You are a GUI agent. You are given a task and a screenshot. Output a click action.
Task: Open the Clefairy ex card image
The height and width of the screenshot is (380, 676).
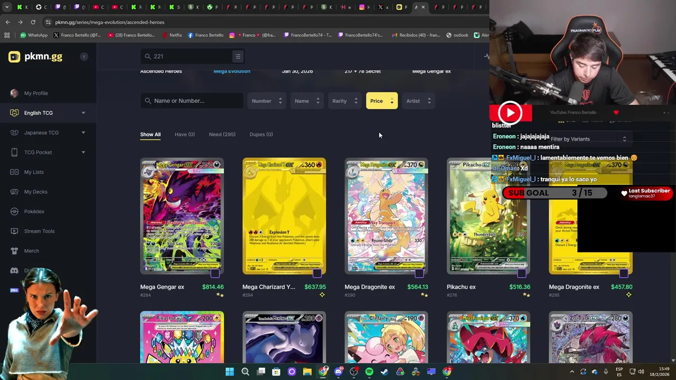(x=386, y=337)
